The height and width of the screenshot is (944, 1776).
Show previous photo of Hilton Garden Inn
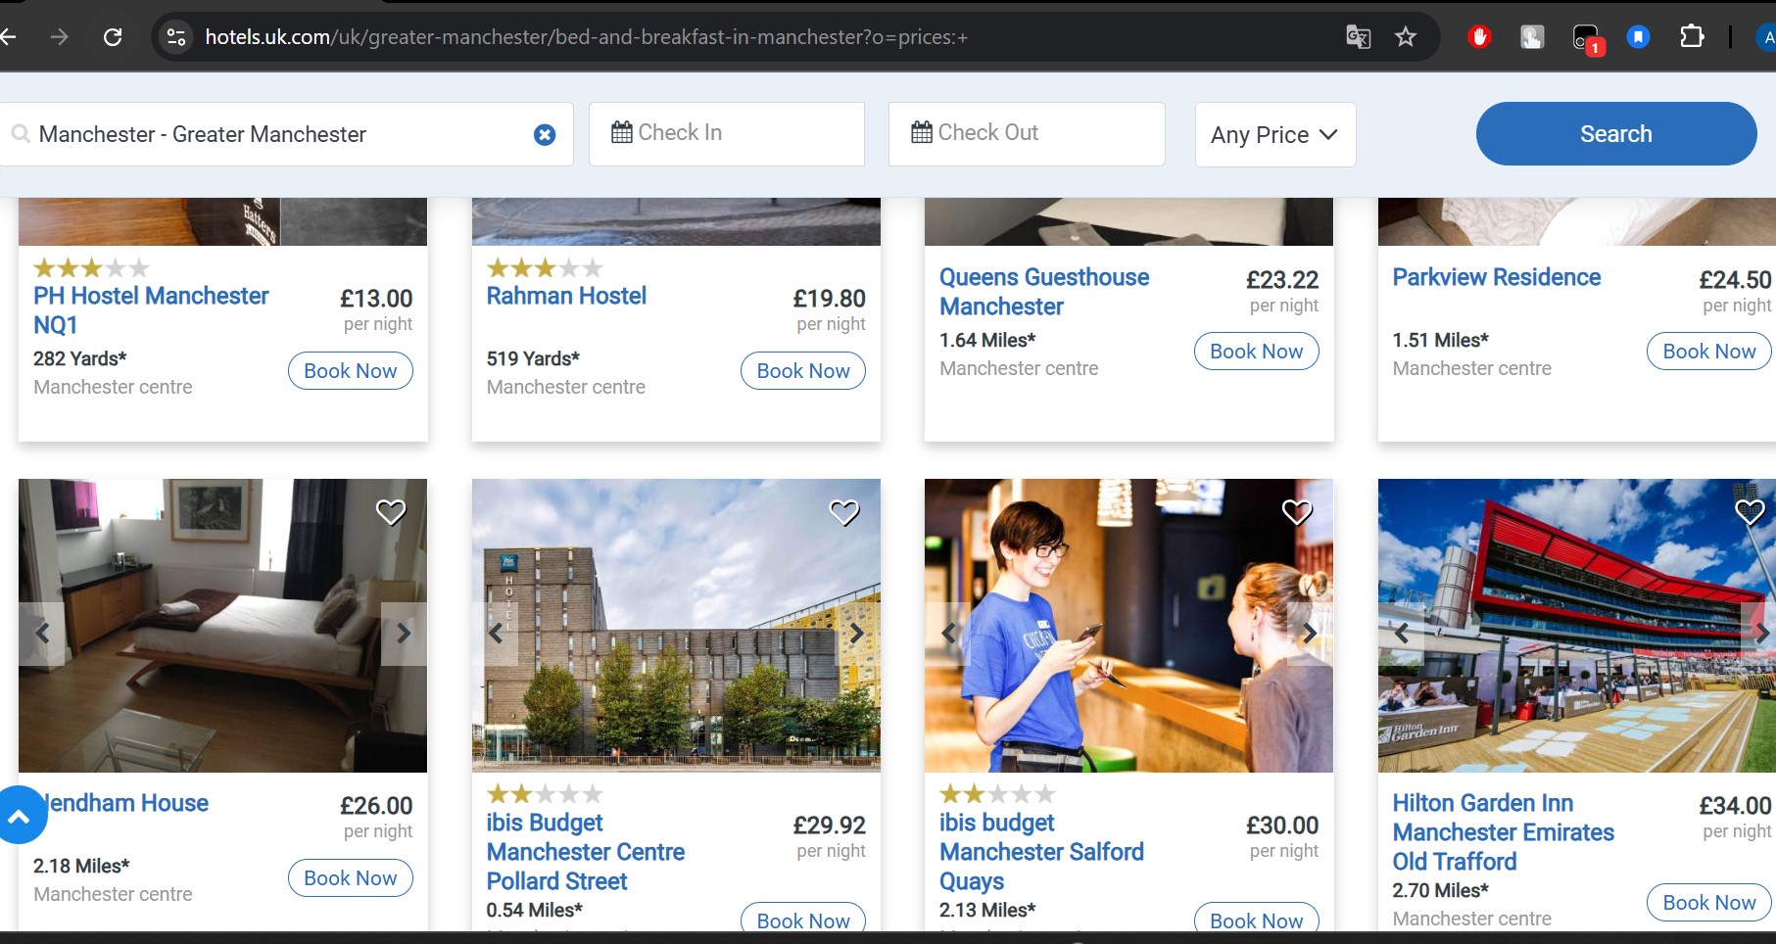click(x=1402, y=634)
